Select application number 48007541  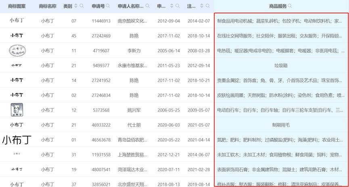coord(101,170)
